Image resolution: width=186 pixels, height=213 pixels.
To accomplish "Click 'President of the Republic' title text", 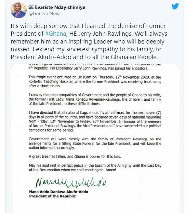I will (x=53, y=196).
